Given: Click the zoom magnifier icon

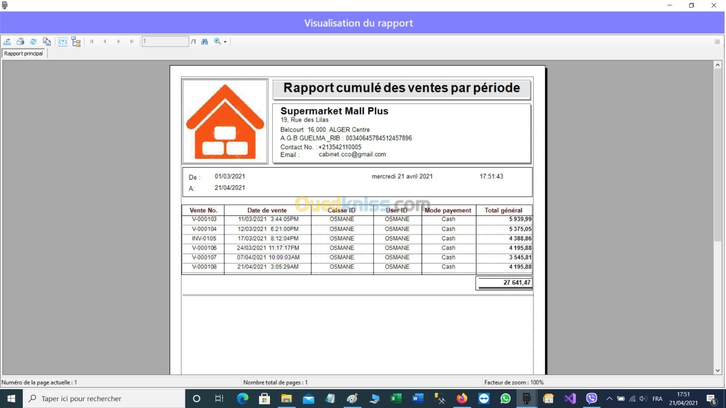Looking at the screenshot, I should click(218, 42).
